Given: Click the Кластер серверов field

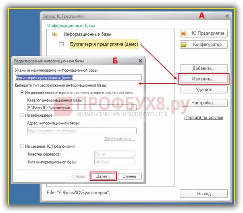Looking at the screenshot, I should click(114, 154).
